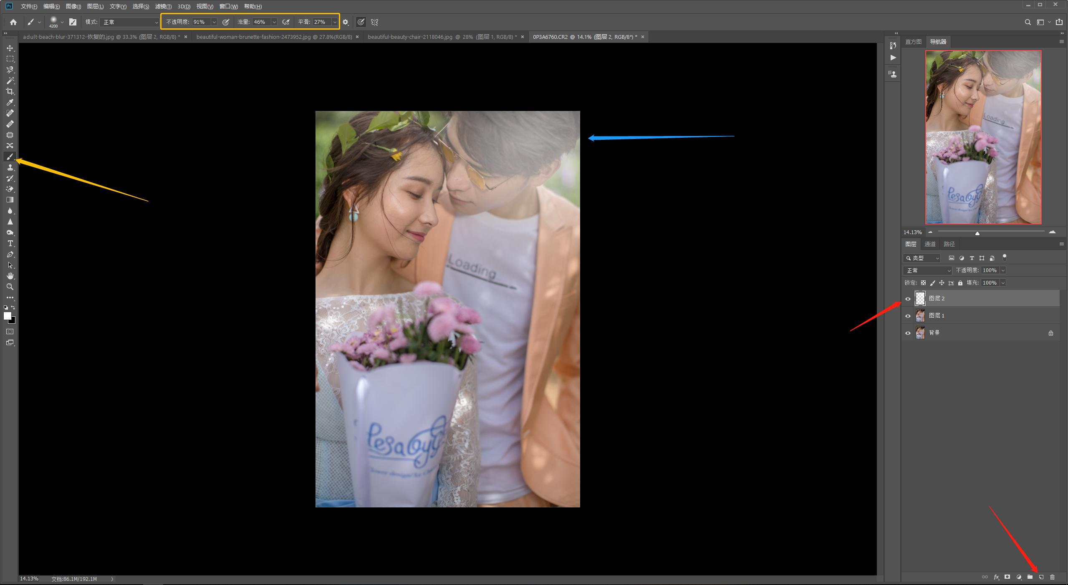
Task: Switch to 直方图 panel tab
Action: tap(913, 42)
